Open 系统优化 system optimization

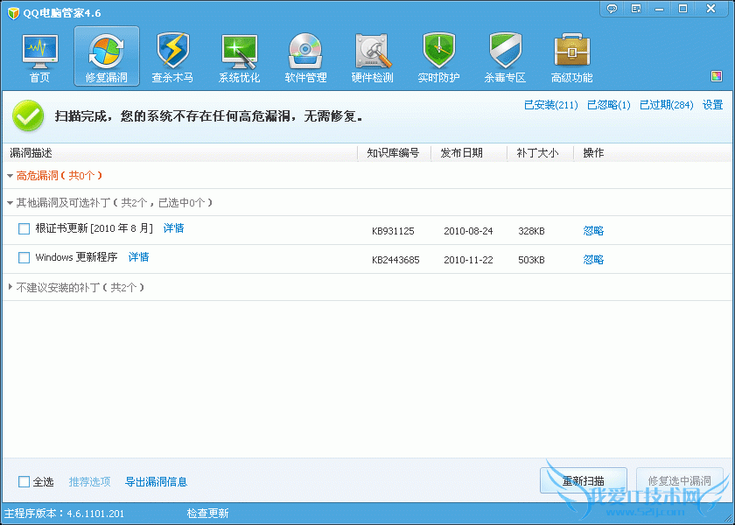tap(239, 57)
